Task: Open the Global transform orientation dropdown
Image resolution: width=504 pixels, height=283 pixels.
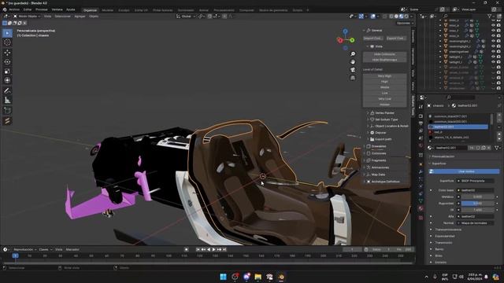Action: tap(186, 16)
